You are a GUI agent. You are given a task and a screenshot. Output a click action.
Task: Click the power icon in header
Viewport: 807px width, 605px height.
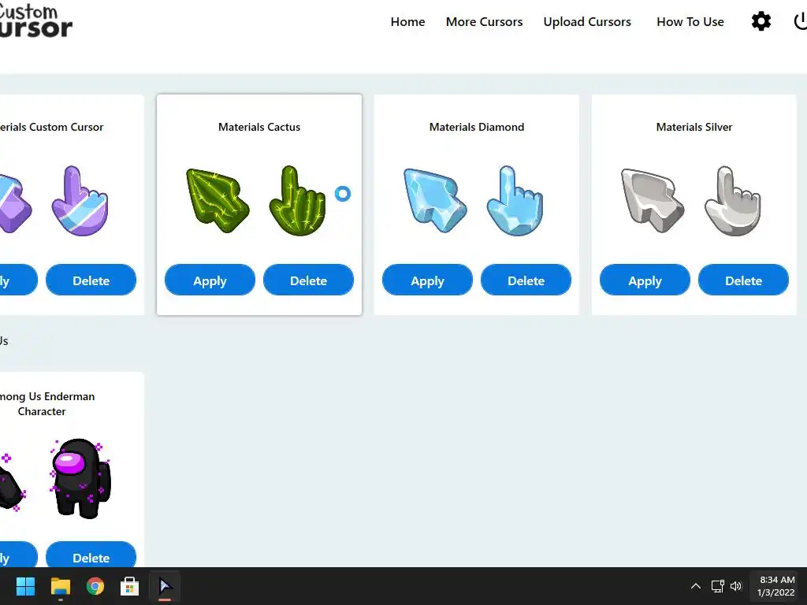point(801,21)
